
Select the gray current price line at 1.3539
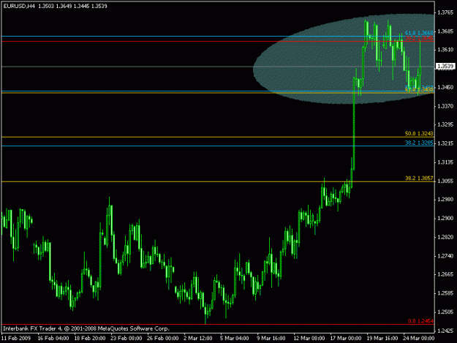pos(218,67)
